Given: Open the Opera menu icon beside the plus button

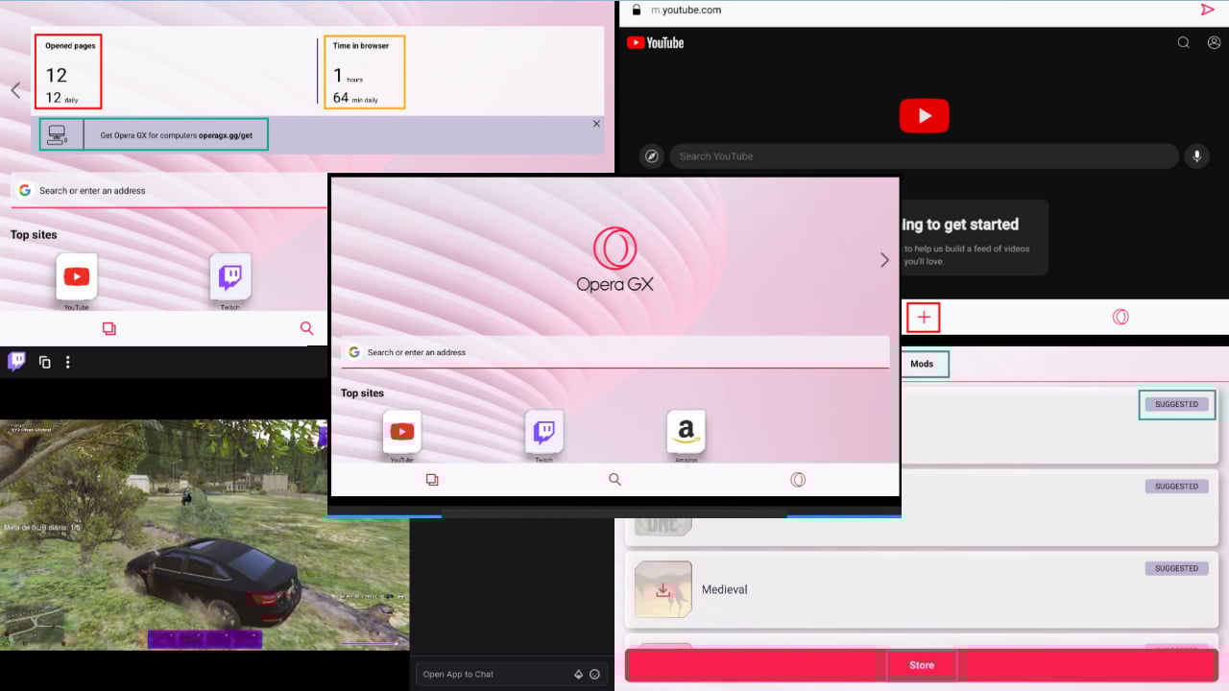Looking at the screenshot, I should point(1121,317).
